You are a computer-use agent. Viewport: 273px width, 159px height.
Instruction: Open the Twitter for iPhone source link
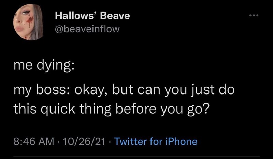point(155,141)
